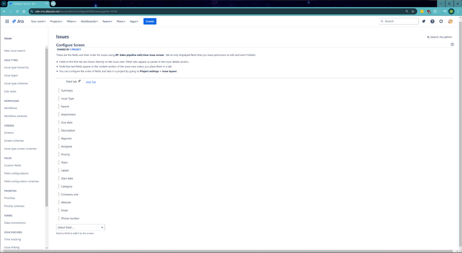Open Workflows in sidebar
The height and width of the screenshot is (253, 462).
(x=11, y=108)
